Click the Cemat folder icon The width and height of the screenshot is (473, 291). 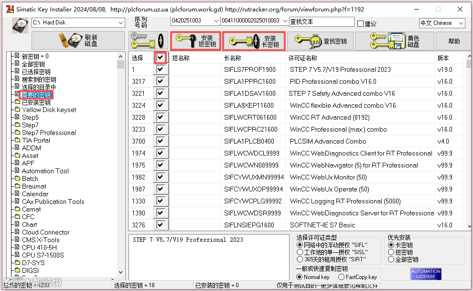click(x=18, y=209)
